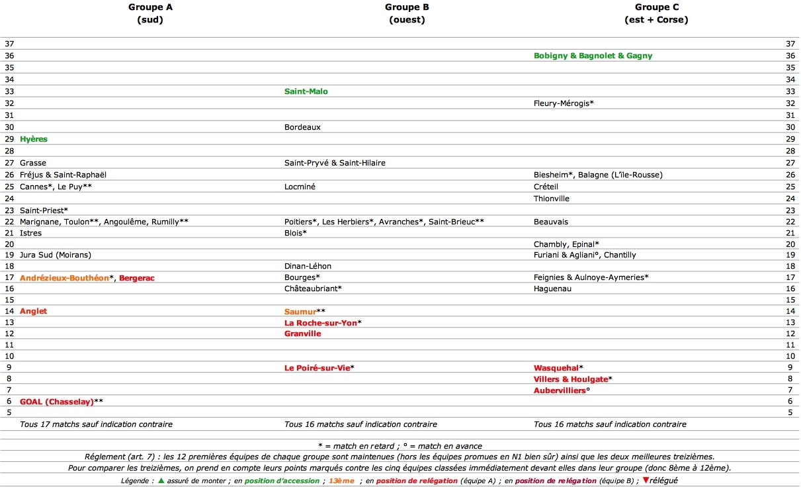This screenshot has width=801, height=493.
Task: Select Wasquehal in Groupe C
Action: (556, 367)
